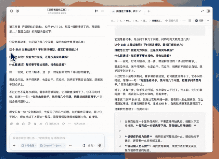Open the outline list icon in preview toolbar
Image resolution: width=219 pixels, height=159 pixels.
pyautogui.click(x=190, y=20)
